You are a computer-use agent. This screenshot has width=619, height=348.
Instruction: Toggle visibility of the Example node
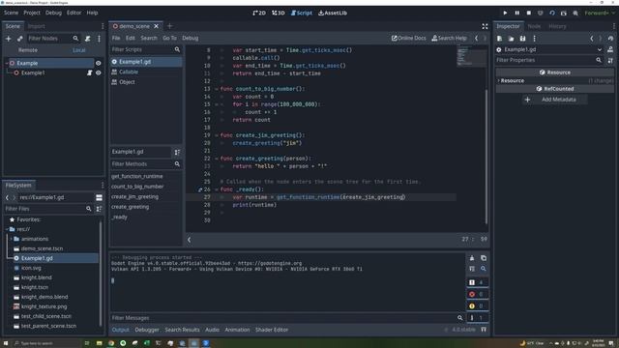(99, 63)
